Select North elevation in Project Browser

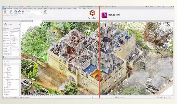point(9,82)
